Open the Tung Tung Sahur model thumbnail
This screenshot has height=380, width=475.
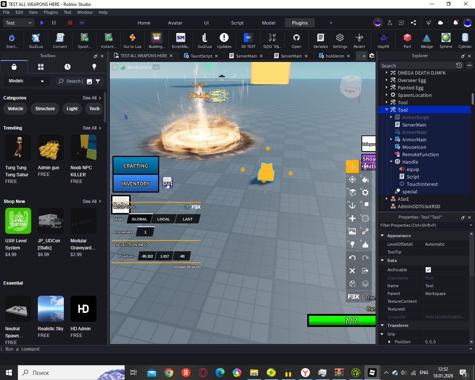(x=18, y=148)
